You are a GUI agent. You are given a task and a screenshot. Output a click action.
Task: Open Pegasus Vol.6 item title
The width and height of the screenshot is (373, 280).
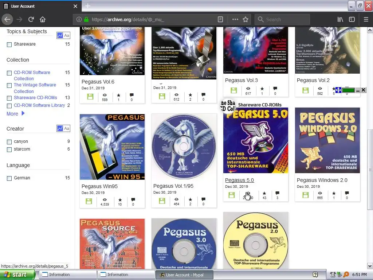click(x=98, y=82)
